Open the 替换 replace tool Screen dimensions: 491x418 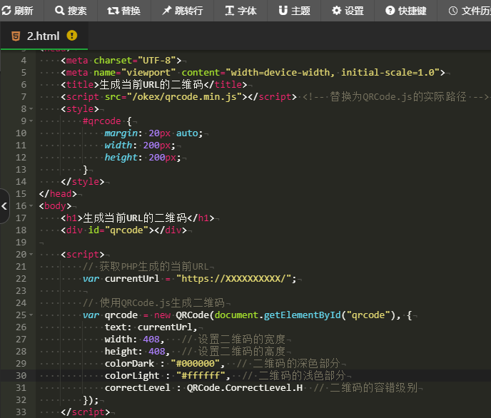(124, 11)
